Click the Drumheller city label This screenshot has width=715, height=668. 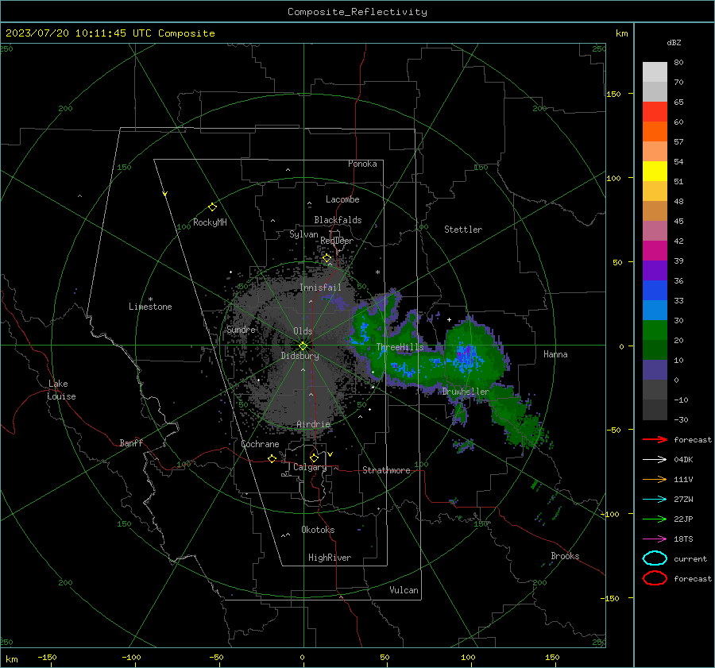point(466,392)
